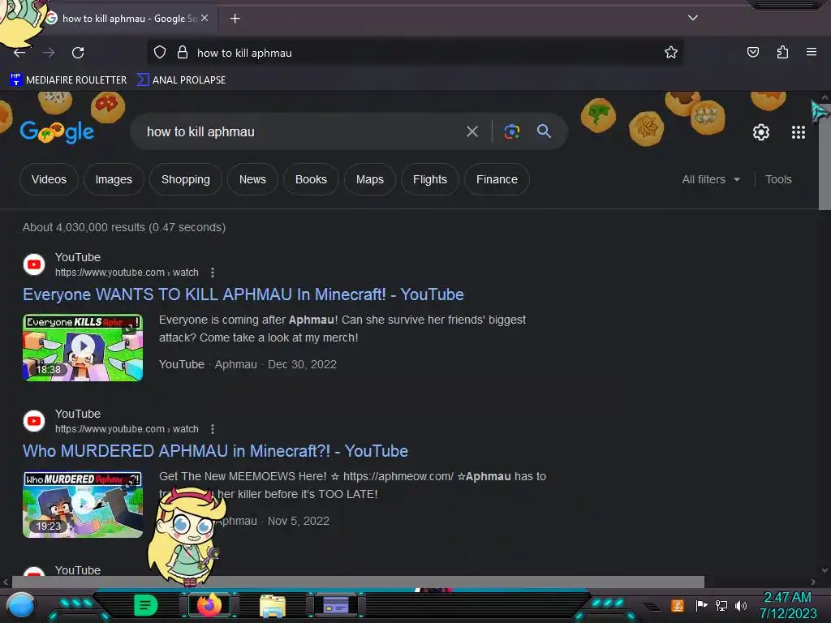
Task: Search by image with Google Lens icon
Action: point(511,131)
